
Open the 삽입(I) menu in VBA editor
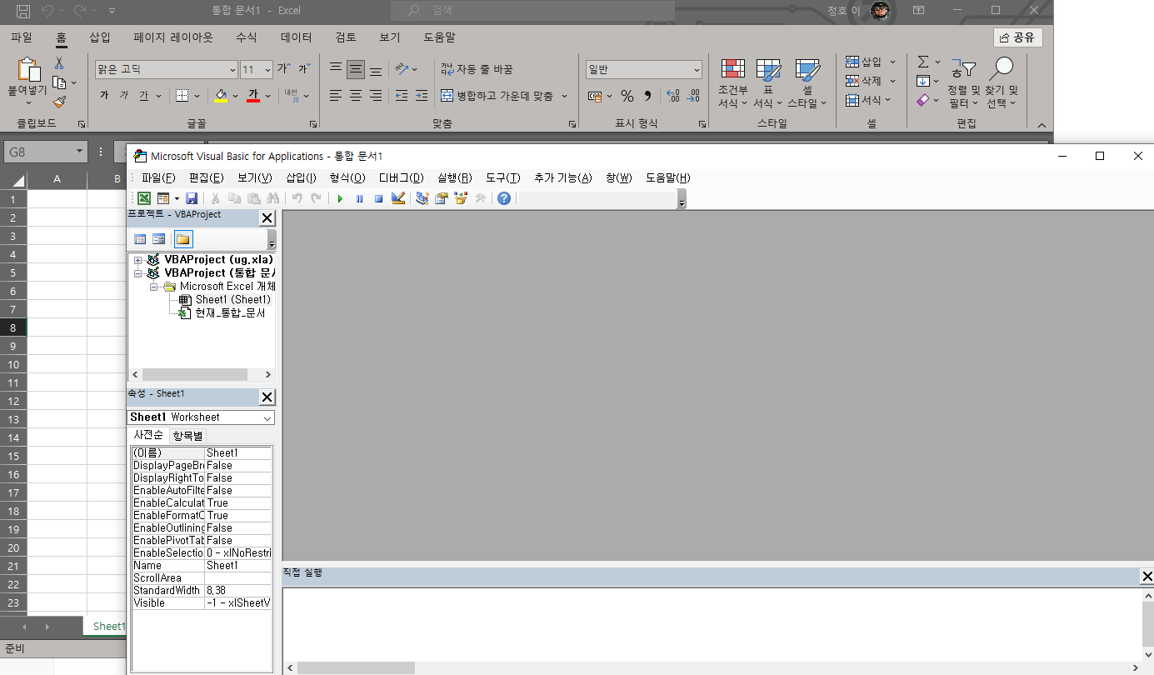tap(301, 177)
